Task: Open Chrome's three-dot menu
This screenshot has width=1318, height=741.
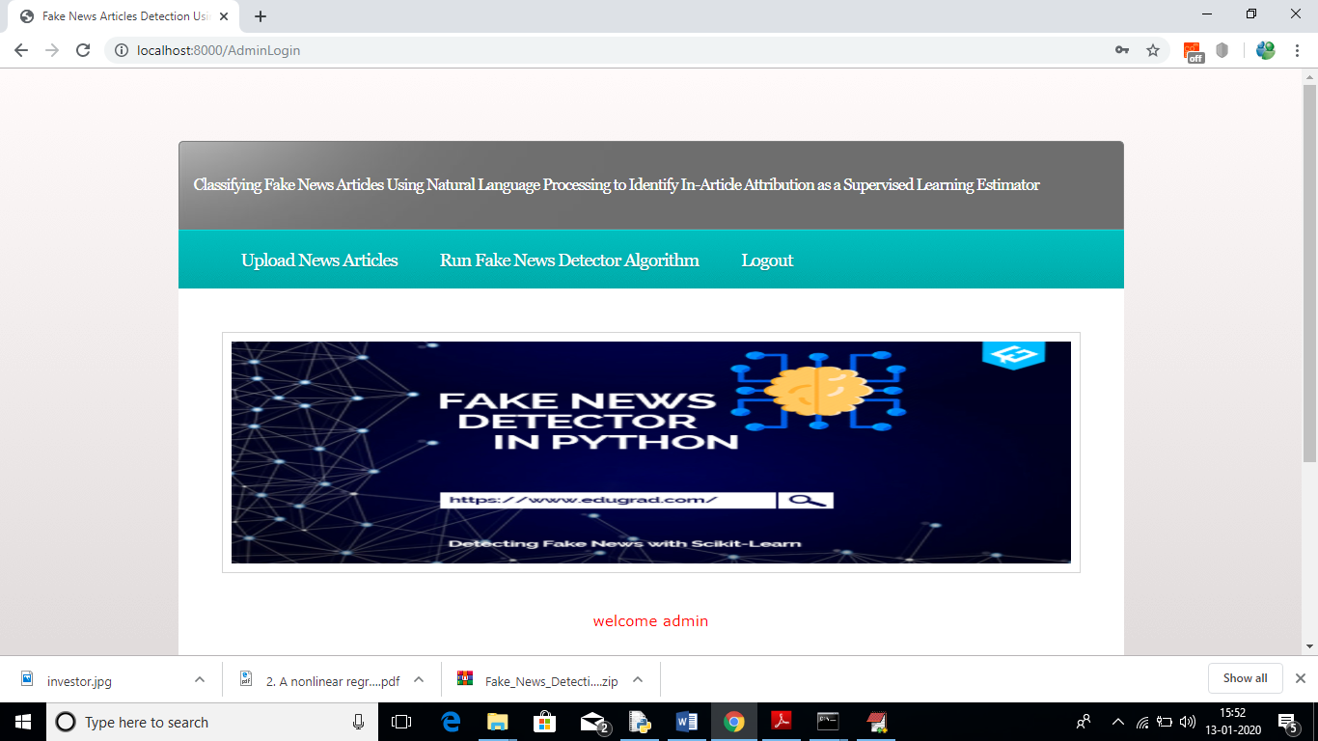Action: (1298, 50)
